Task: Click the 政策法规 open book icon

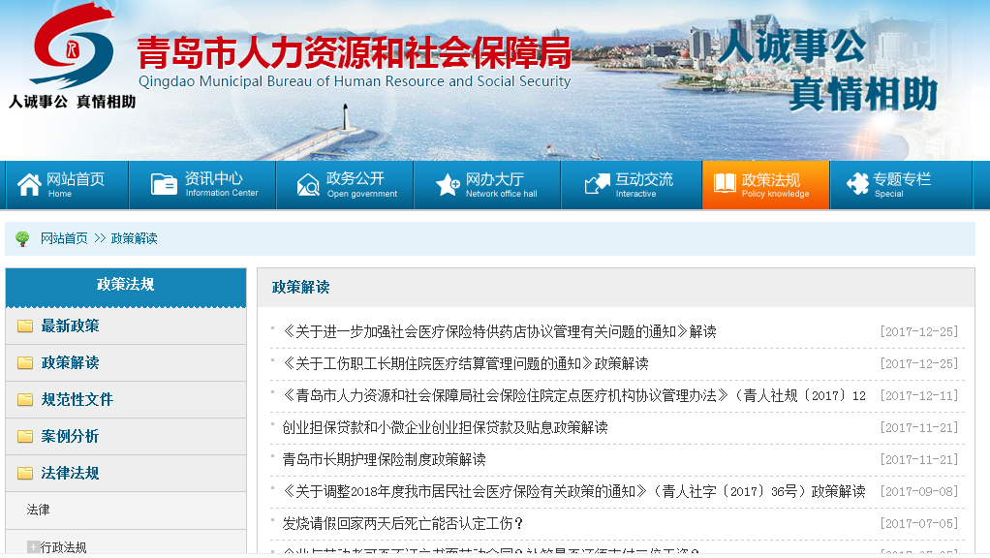Action: [725, 184]
